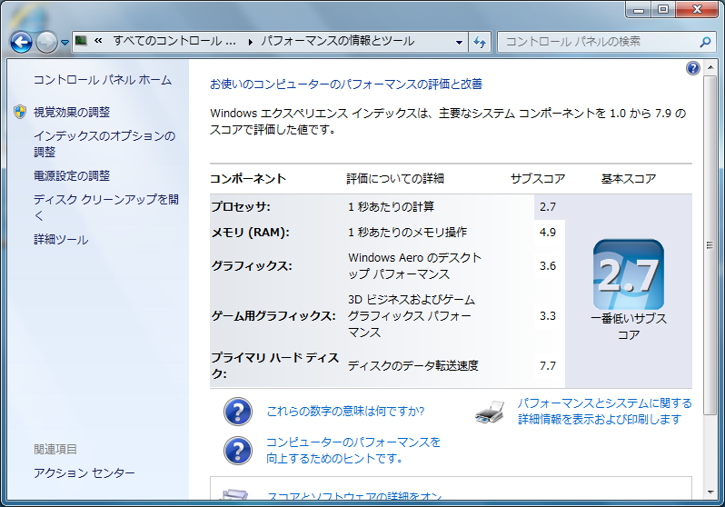
Task: Click the 一番低いサブスコア caption
Action: click(629, 326)
